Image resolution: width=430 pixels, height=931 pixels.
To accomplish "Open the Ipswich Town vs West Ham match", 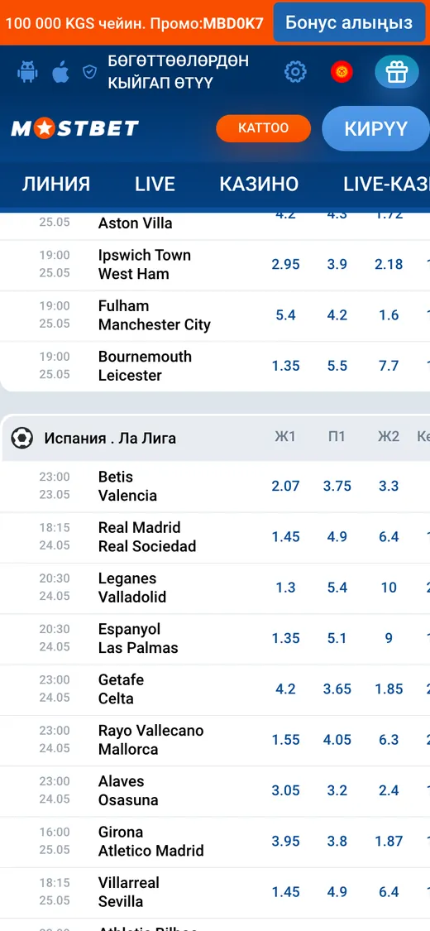I will click(x=144, y=265).
